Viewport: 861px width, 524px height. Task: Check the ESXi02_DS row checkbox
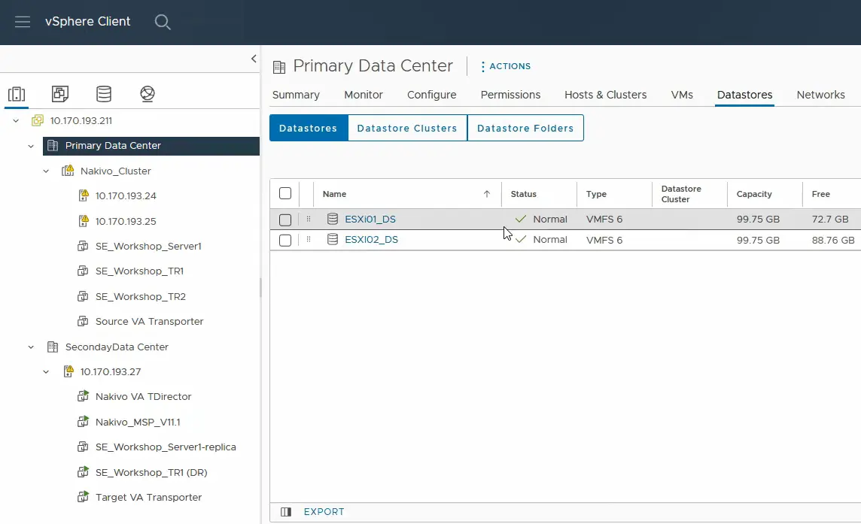[x=285, y=241]
